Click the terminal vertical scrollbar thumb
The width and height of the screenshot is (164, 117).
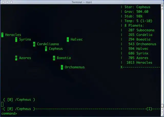click(162, 106)
